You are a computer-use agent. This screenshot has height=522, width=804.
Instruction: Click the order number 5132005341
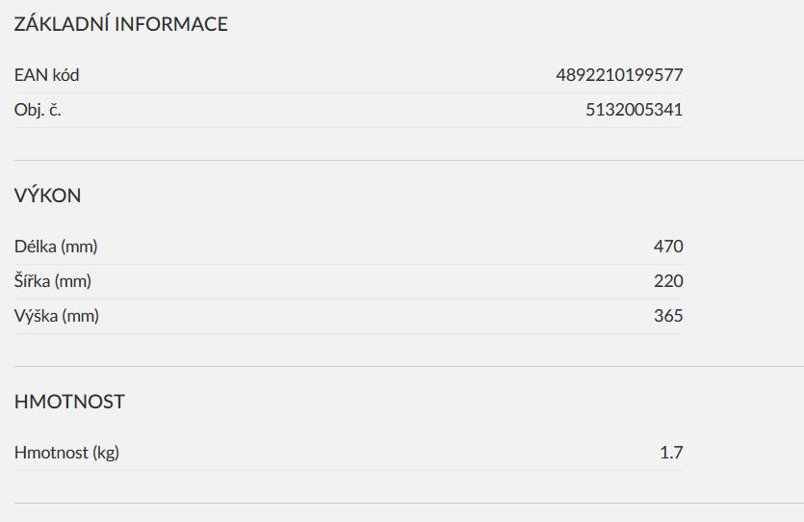pyautogui.click(x=635, y=110)
